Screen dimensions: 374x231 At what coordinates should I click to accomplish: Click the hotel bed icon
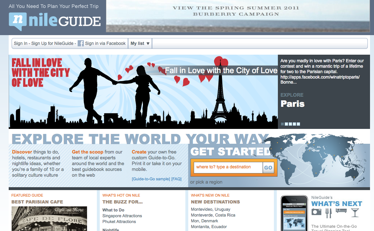pyautogui.click(x=341, y=210)
